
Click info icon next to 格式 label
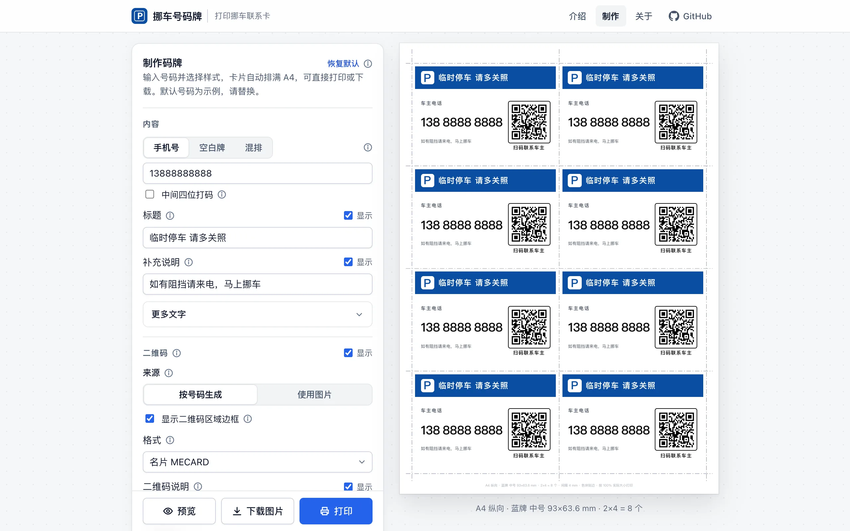pyautogui.click(x=170, y=440)
